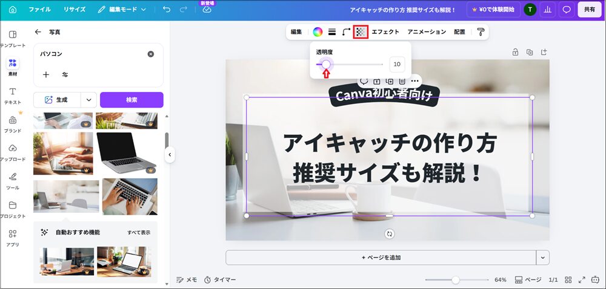The height and width of the screenshot is (289, 606).
Task: Select the white desk laptop photo thumbnail
Action: [x=66, y=196]
